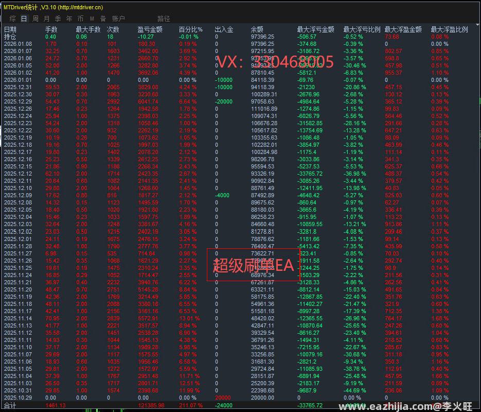Click balance 109074.31 on 2025.12.24

(x=264, y=116)
